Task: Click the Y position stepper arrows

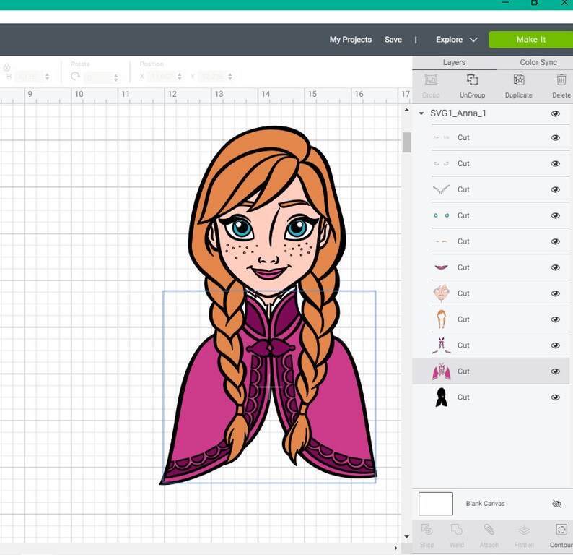Action: pyautogui.click(x=230, y=77)
